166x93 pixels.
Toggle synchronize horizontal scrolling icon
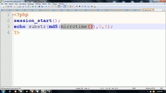[55, 6]
